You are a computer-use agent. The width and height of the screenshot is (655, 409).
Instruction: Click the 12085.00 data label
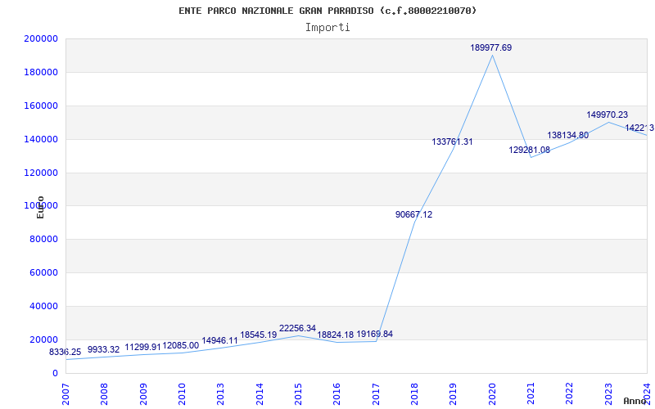(x=180, y=345)
